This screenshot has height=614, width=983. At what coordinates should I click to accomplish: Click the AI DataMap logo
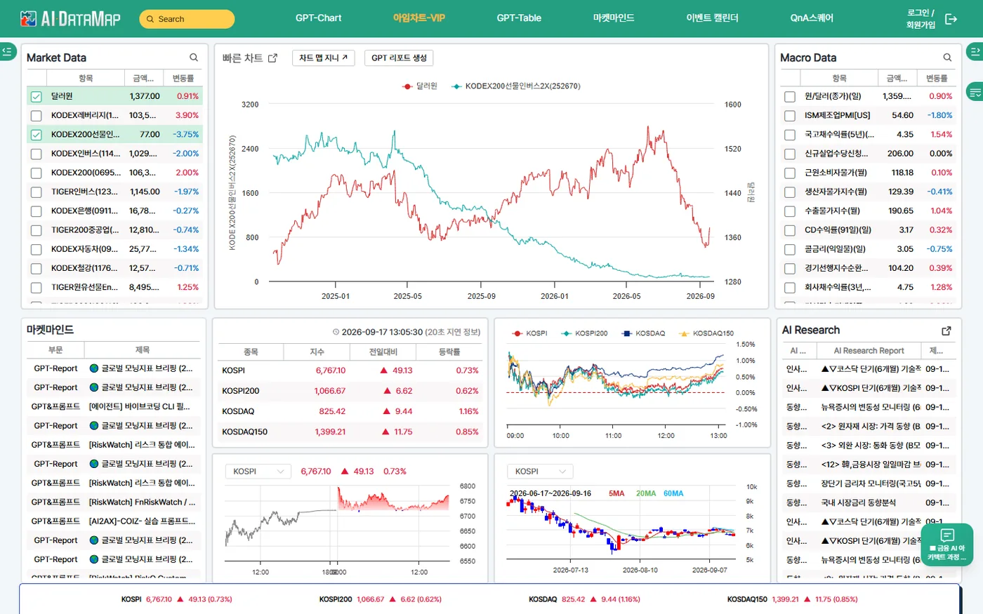70,18
